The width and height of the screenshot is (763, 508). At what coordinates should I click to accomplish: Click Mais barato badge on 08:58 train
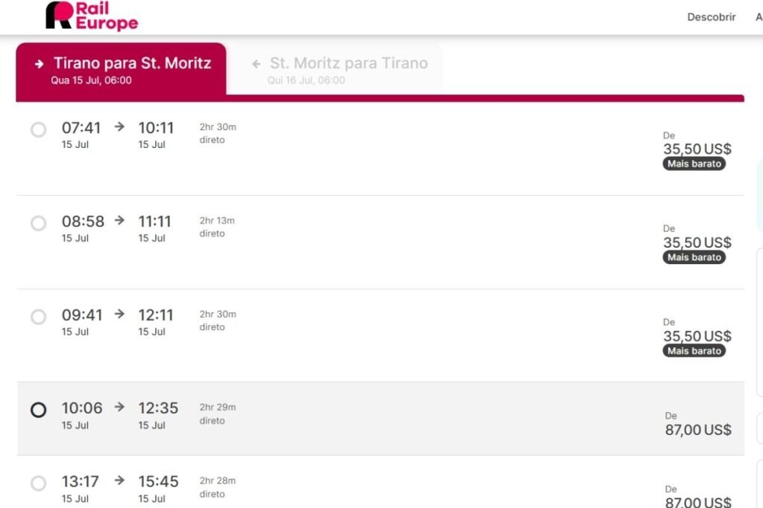pos(694,257)
